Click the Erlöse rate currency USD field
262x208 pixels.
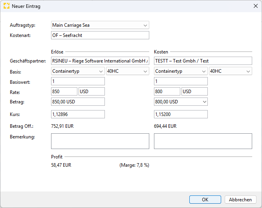click(92, 92)
